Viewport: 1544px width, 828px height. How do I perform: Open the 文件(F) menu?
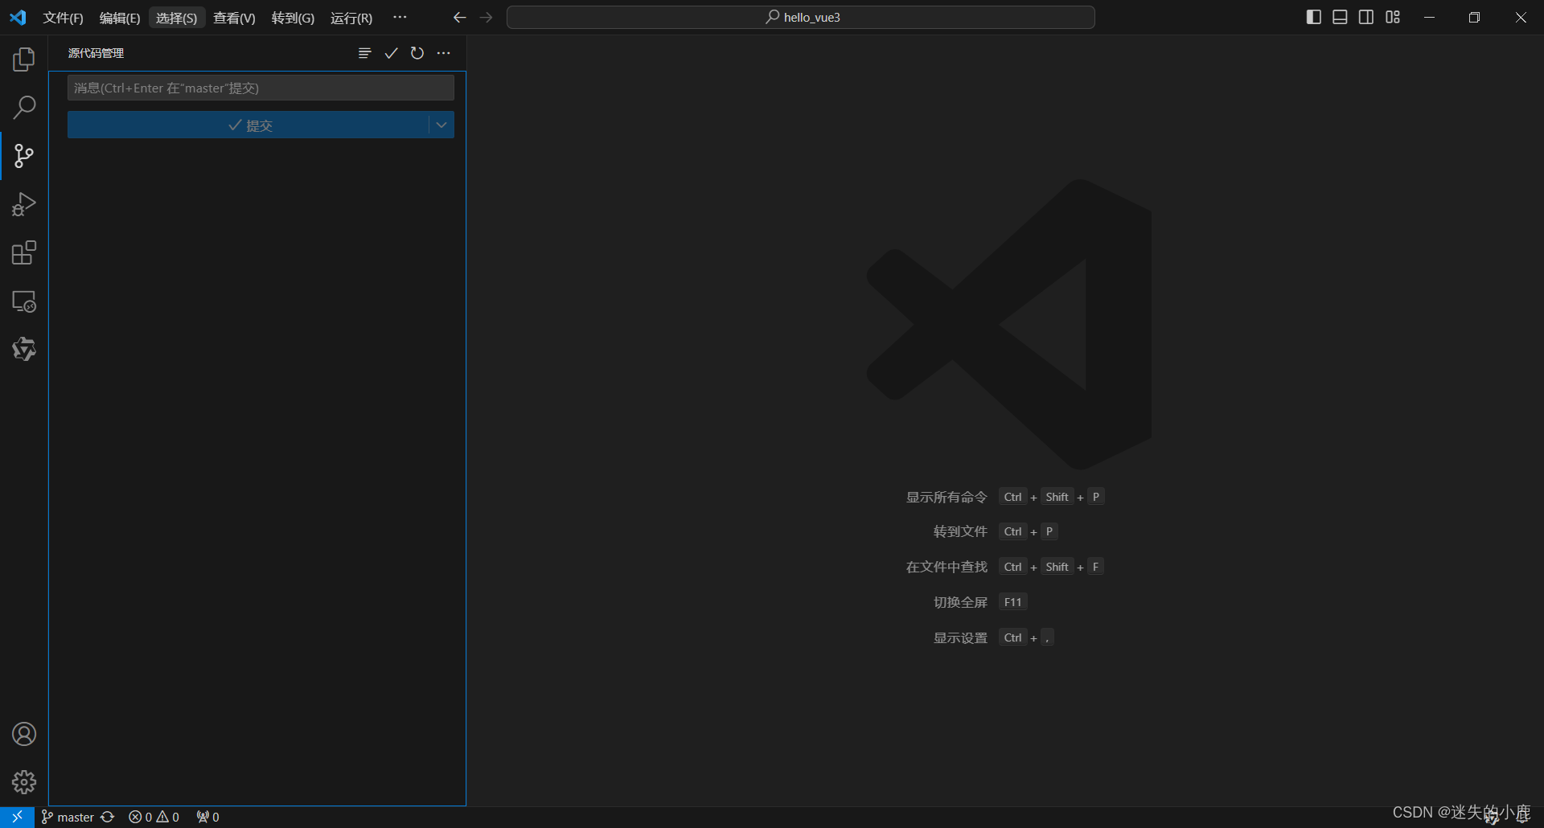coord(63,18)
